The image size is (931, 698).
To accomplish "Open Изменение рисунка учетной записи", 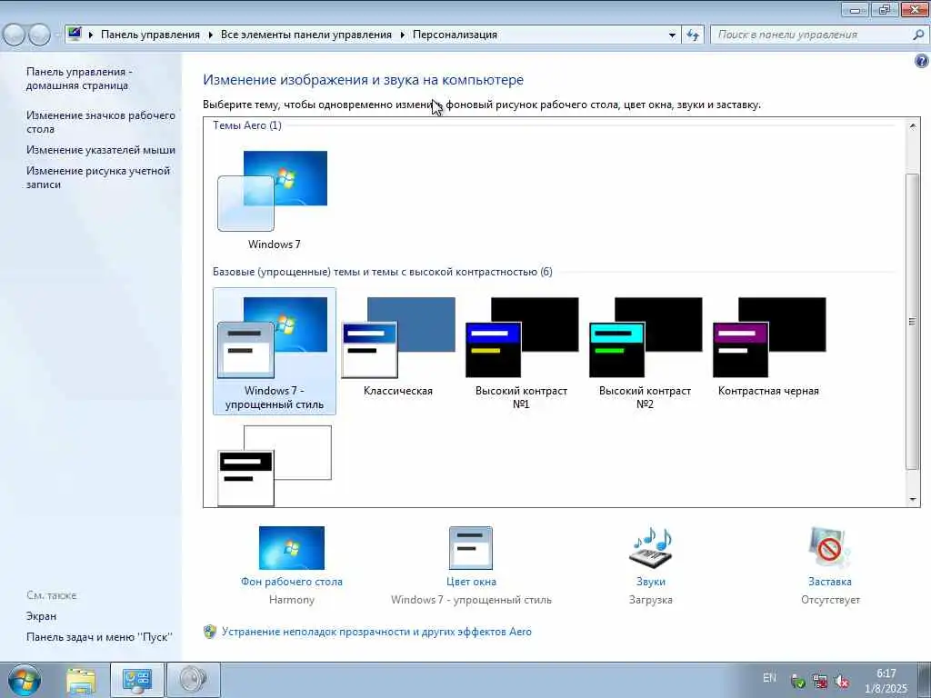I will tap(98, 177).
